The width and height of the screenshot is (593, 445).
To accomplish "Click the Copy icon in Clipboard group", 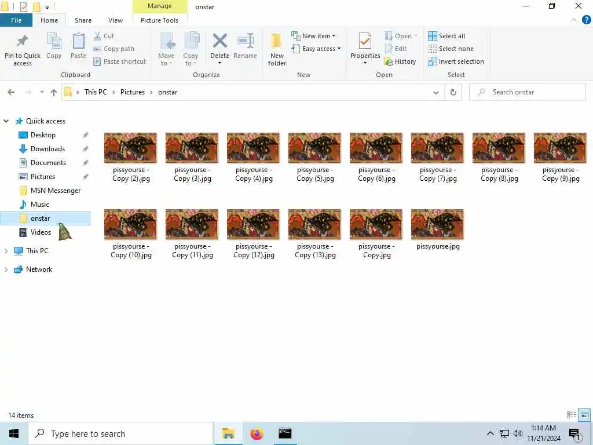I will 54,41.
